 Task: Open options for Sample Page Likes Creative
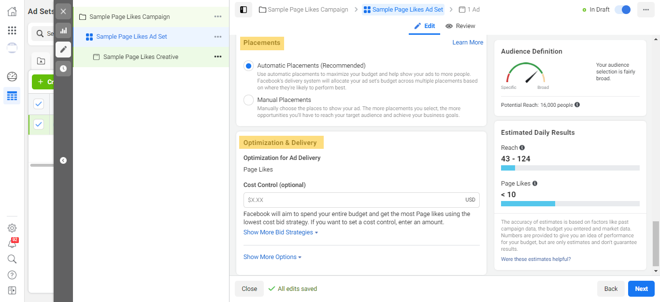tap(218, 57)
